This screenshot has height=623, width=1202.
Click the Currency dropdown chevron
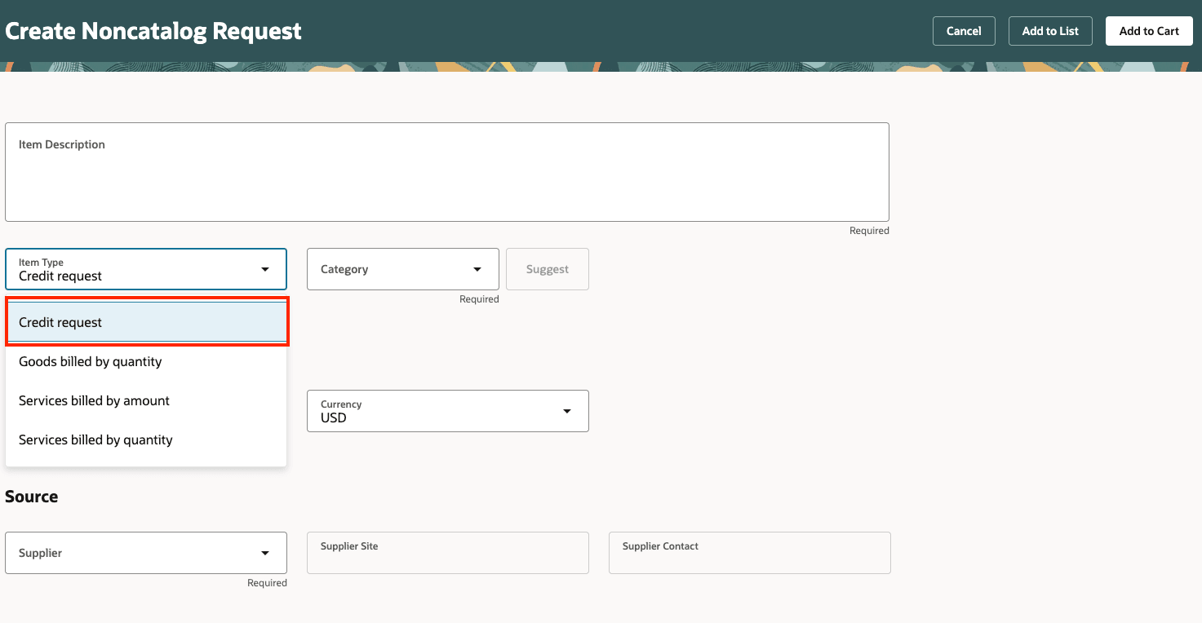(x=567, y=410)
